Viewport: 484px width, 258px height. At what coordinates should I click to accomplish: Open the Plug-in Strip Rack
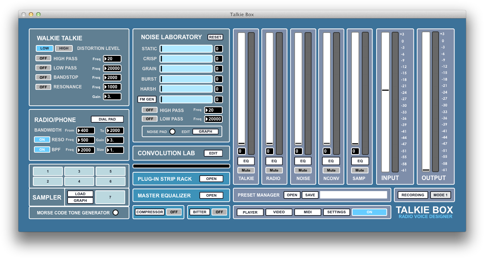[211, 179]
